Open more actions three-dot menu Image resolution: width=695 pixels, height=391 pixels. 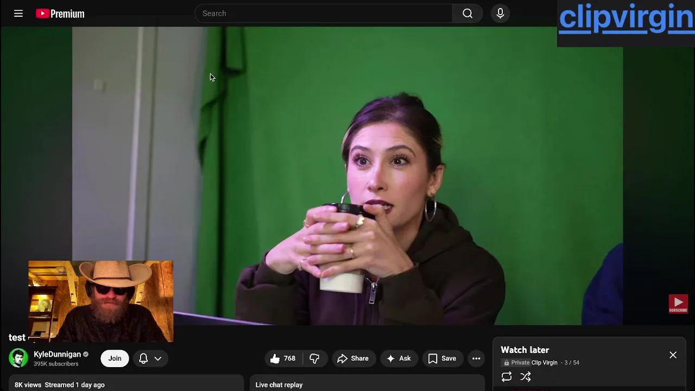point(476,358)
